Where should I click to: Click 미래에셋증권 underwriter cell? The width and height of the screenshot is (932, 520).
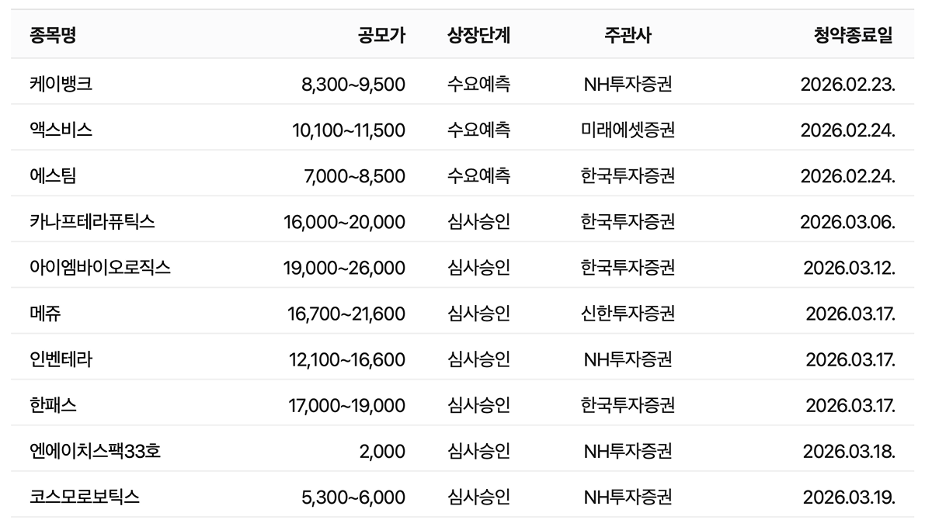tap(628, 130)
